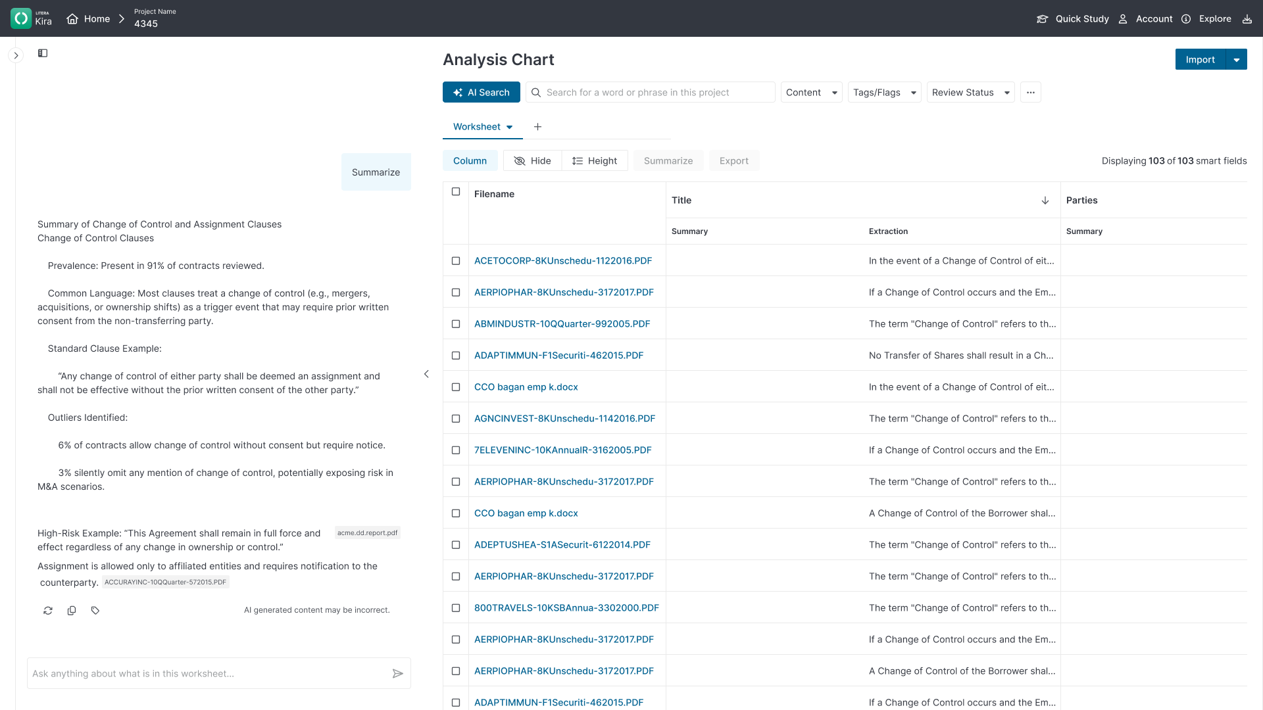Click "No Transfer of Shares shall result" cell
The height and width of the screenshot is (710, 1263).
pyautogui.click(x=961, y=356)
